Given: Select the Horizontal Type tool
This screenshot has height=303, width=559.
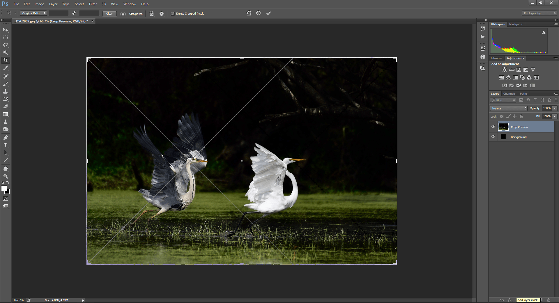Looking at the screenshot, I should (x=6, y=145).
